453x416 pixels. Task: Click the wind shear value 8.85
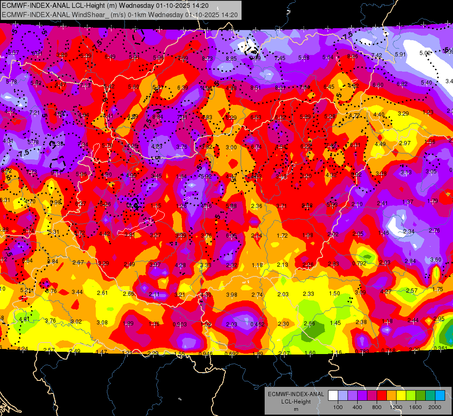tap(231, 59)
